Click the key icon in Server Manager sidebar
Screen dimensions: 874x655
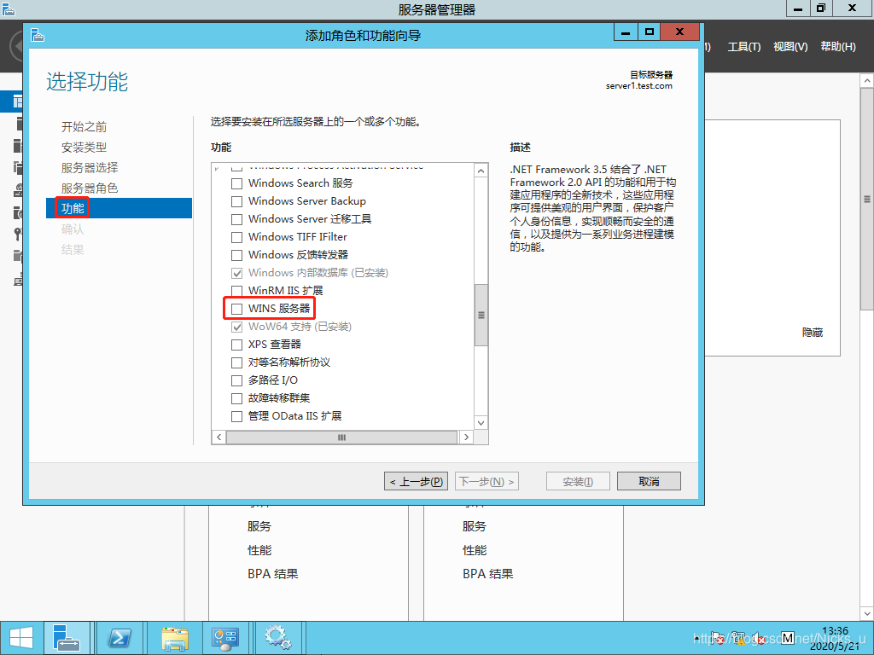(18, 234)
